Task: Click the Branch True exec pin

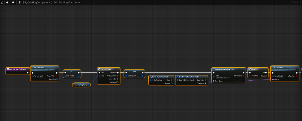Action: click(266, 73)
